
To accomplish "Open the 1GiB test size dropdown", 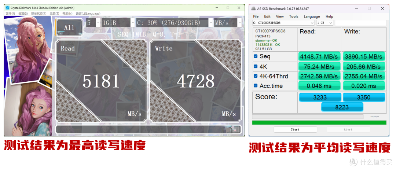I will (118, 23).
